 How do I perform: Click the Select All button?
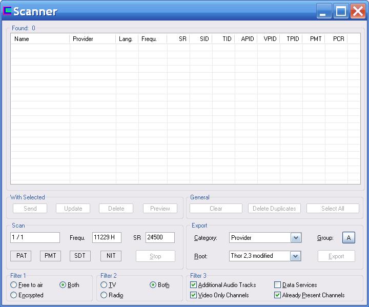(x=333, y=209)
